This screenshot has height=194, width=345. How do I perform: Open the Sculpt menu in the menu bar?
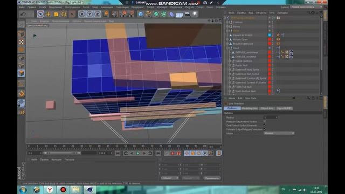click(x=150, y=7)
